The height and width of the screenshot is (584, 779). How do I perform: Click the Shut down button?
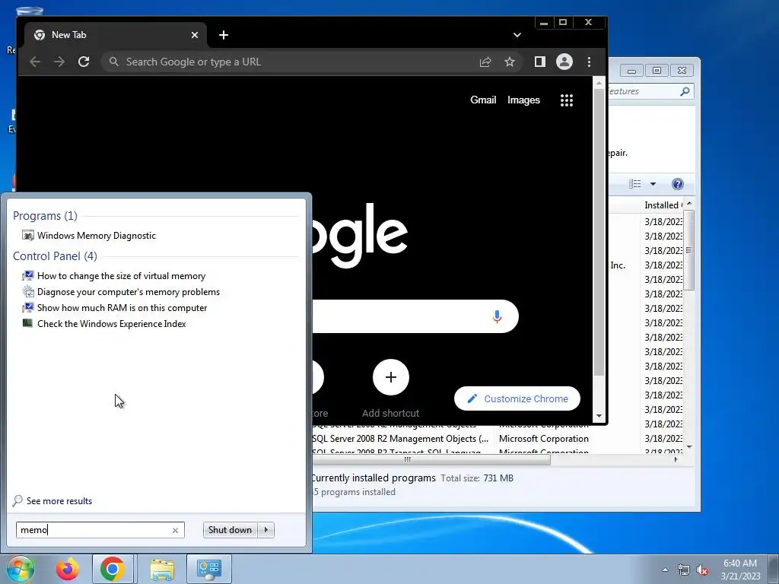point(230,530)
